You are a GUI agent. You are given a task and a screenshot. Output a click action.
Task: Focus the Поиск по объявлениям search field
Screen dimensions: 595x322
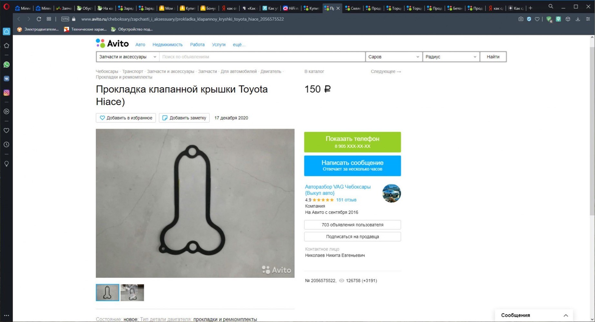click(x=263, y=57)
